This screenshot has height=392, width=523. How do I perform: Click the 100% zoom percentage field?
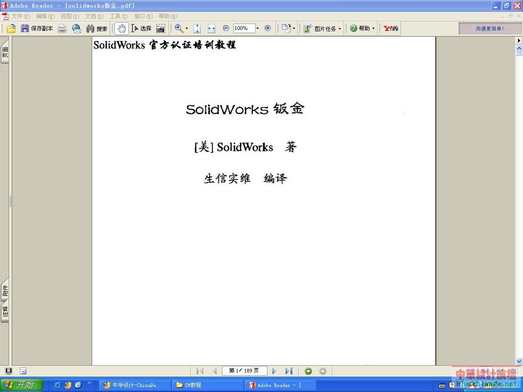click(x=244, y=28)
